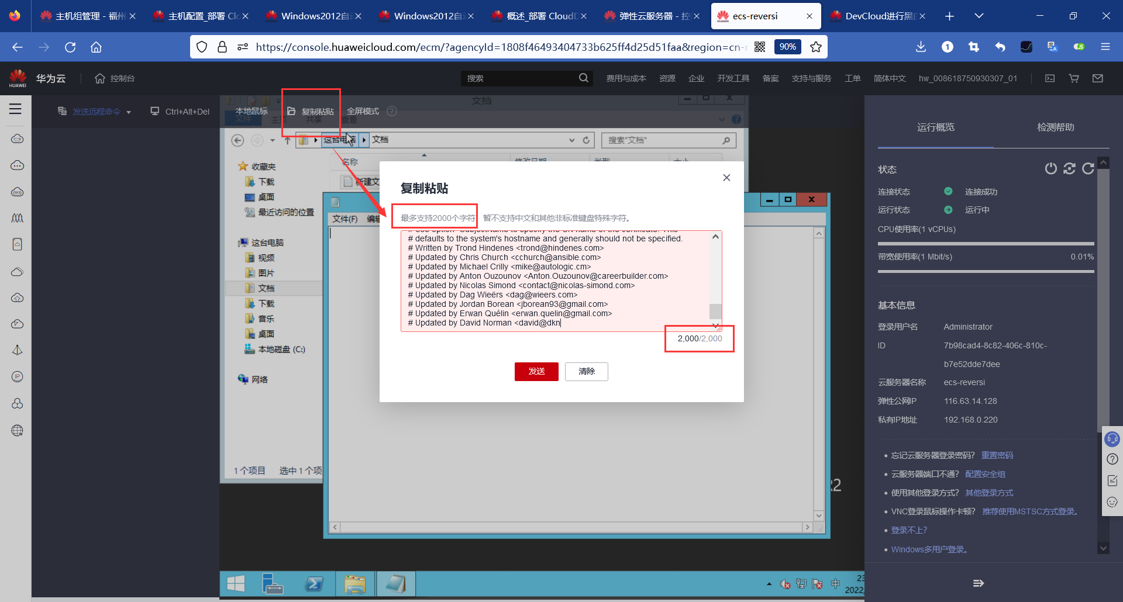Screen dimensions: 1123x602
Task: Open the 复制粘贴 copy-paste tool
Action: tap(311, 111)
